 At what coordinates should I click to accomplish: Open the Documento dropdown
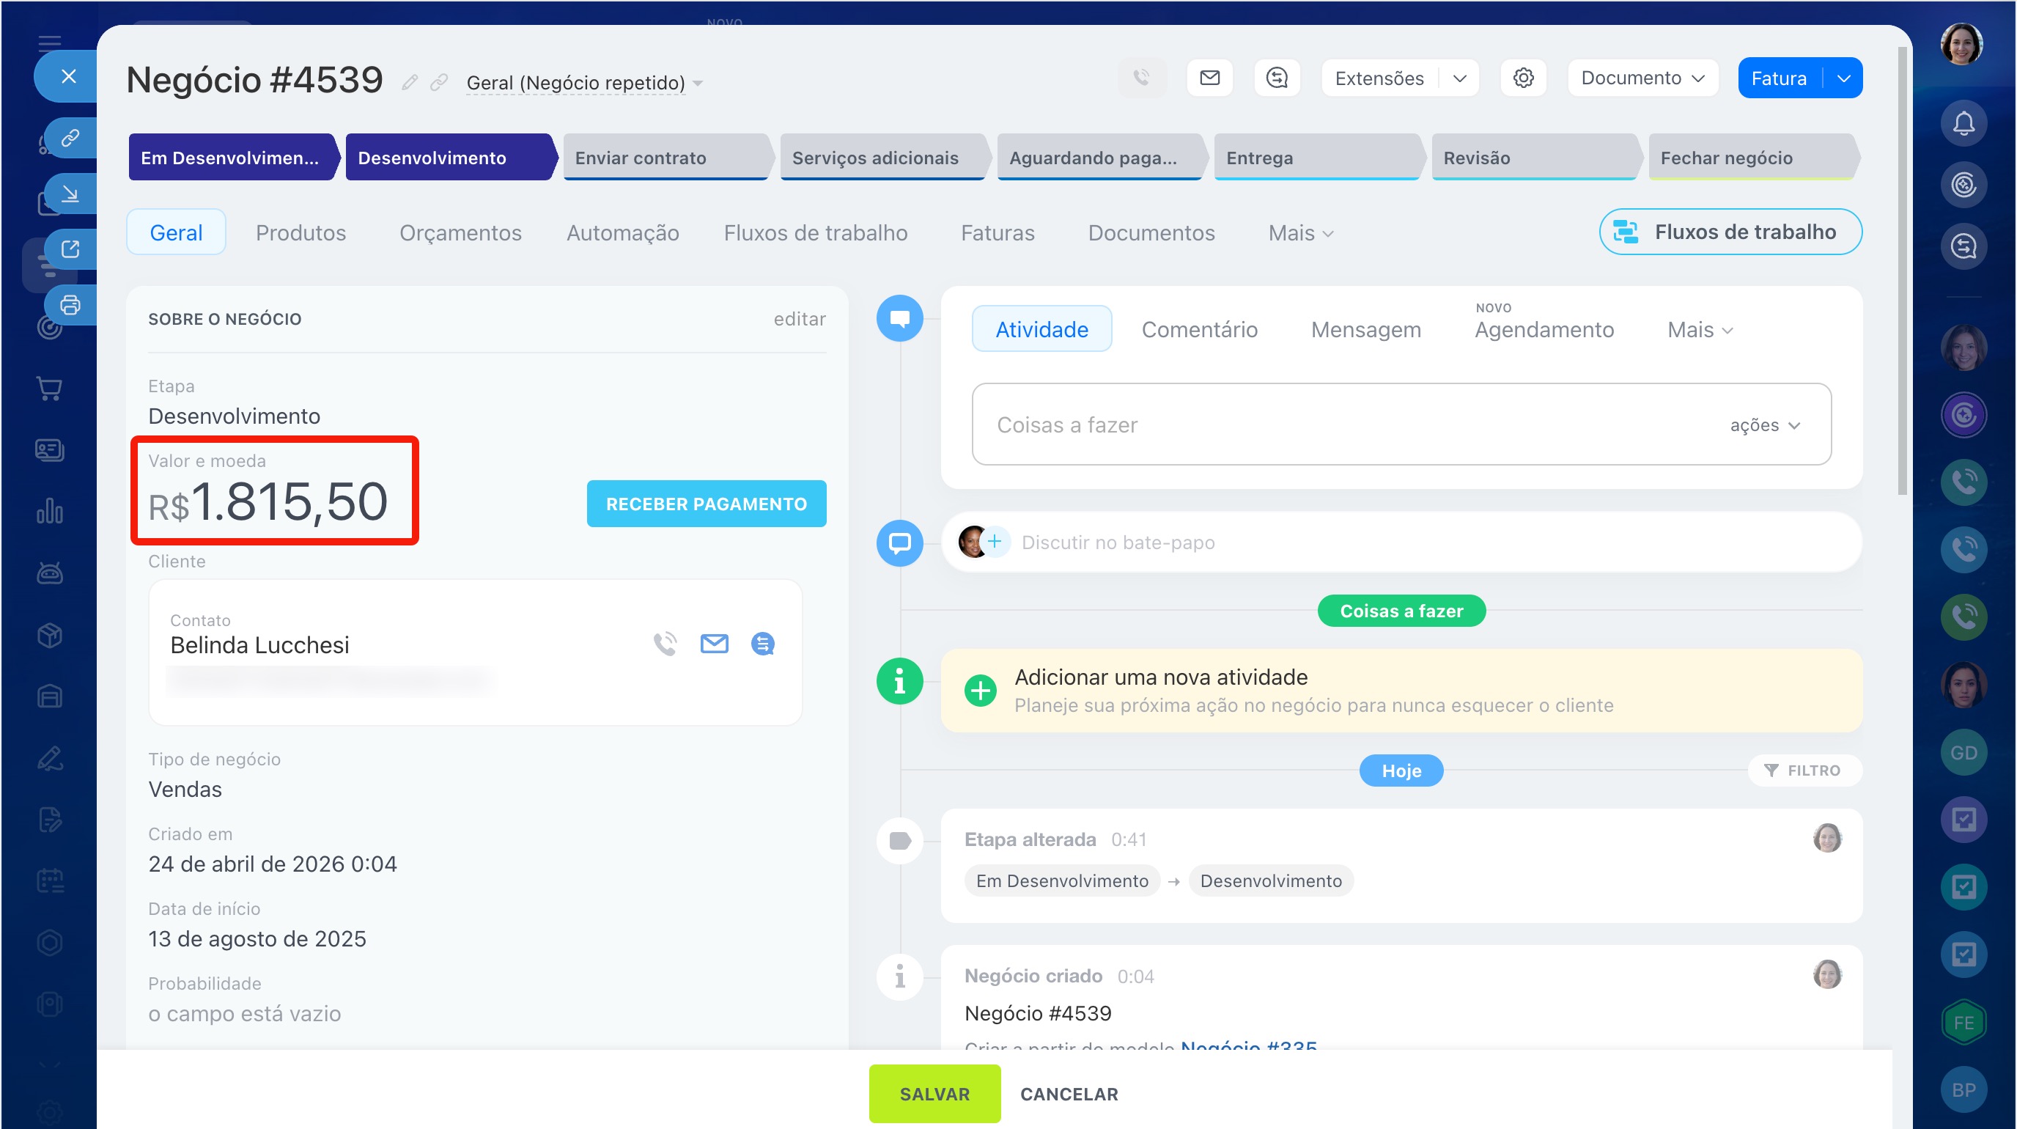click(1642, 78)
